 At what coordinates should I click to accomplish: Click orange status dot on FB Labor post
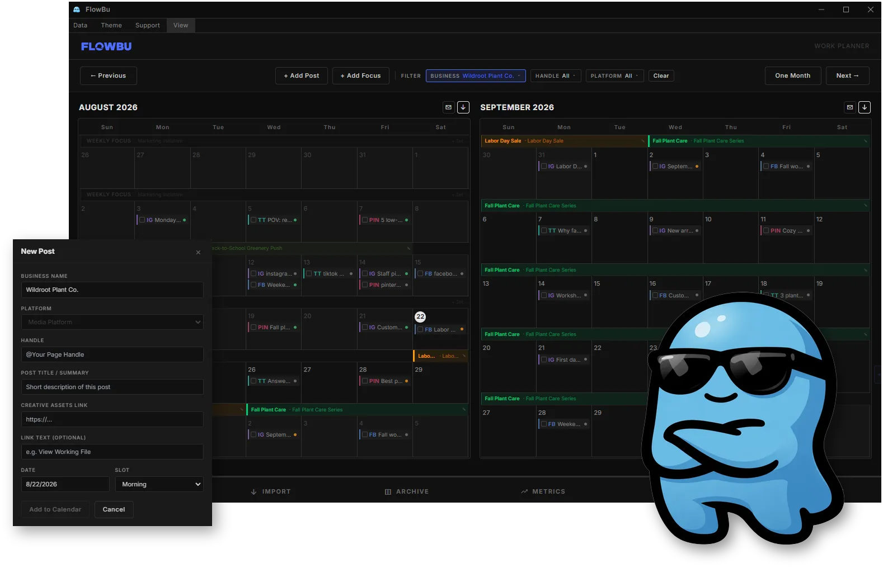tap(462, 330)
